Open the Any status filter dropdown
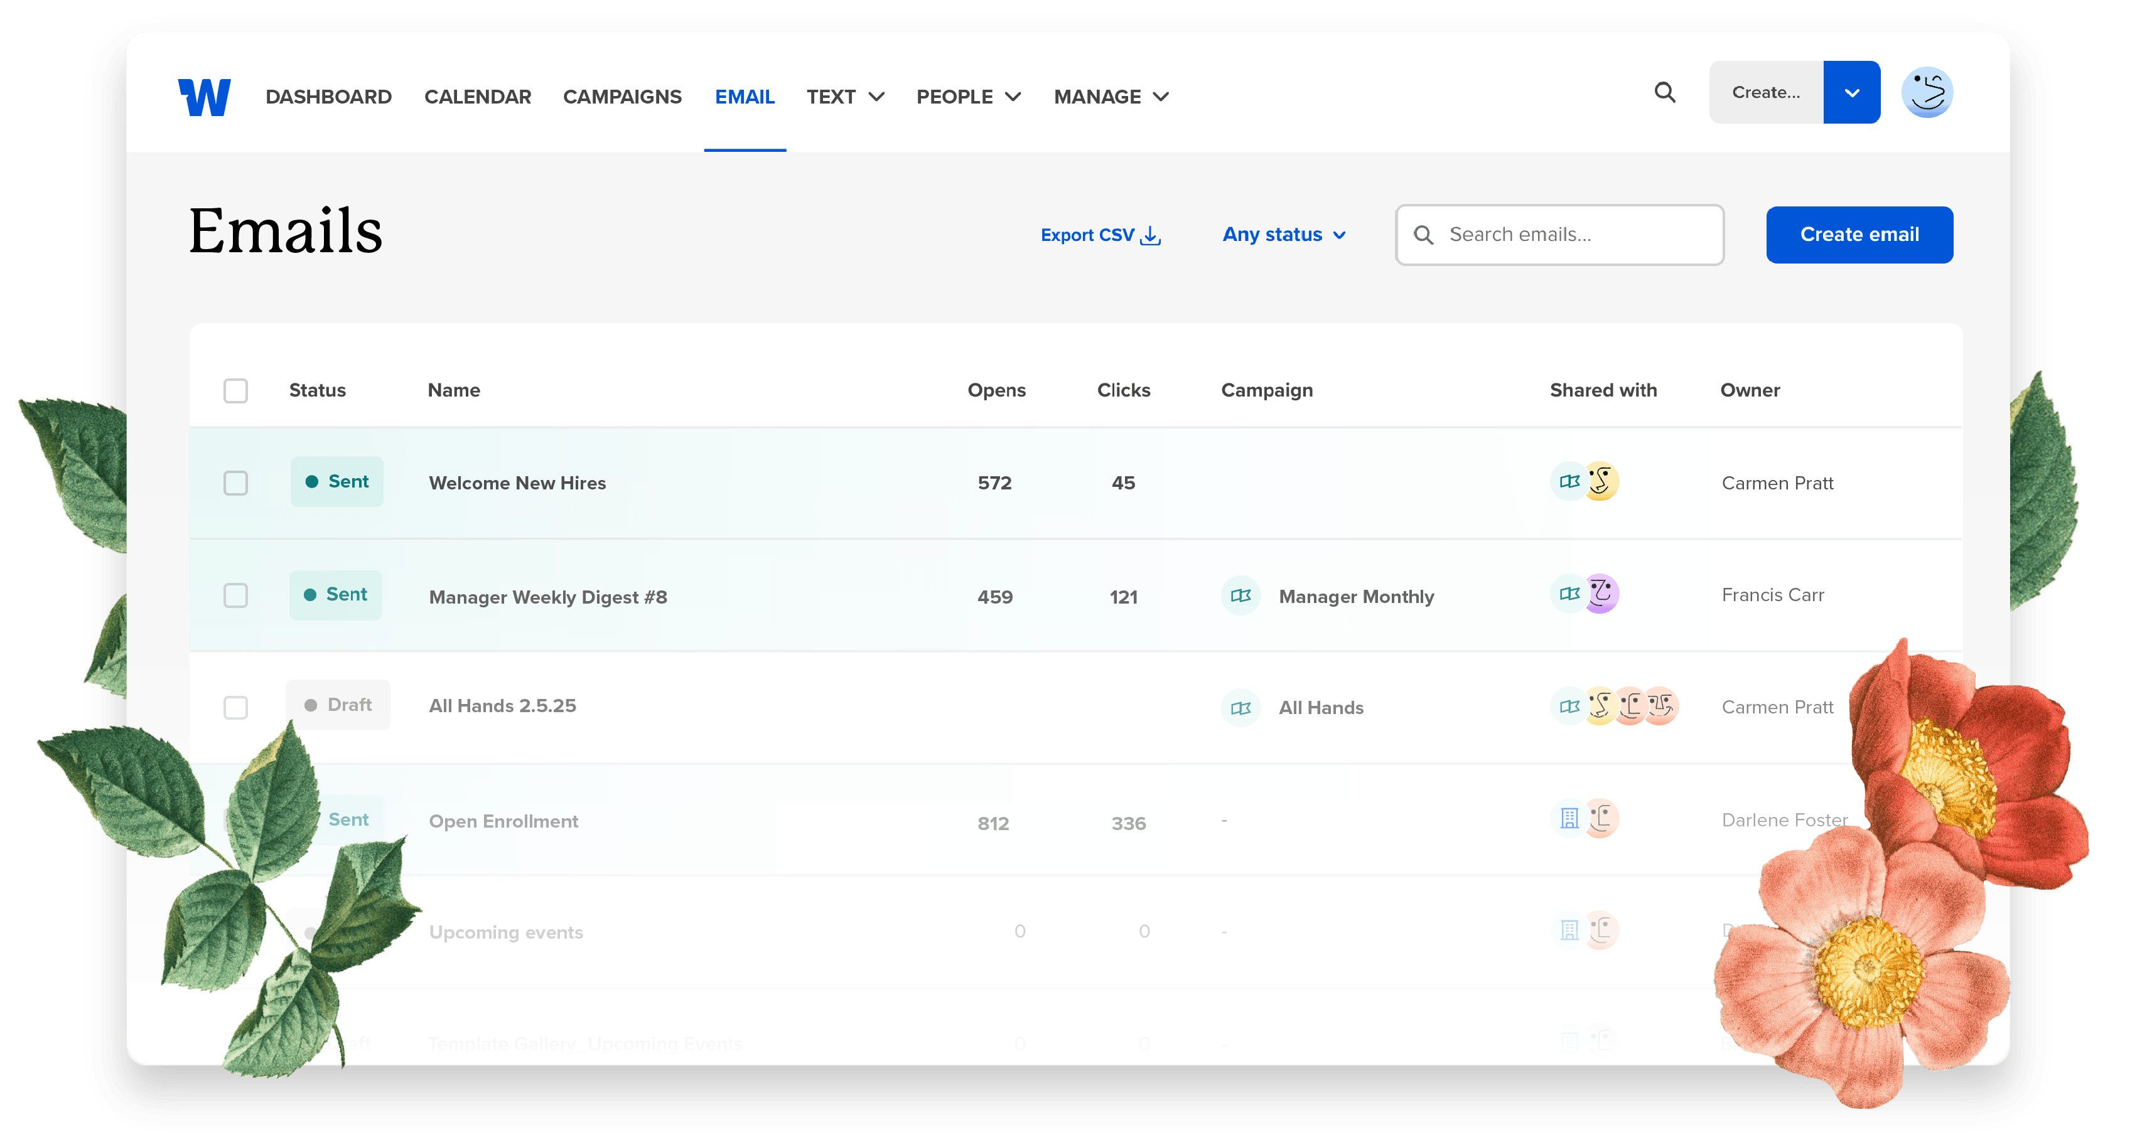Screen dimensions: 2147x1147 [1284, 235]
